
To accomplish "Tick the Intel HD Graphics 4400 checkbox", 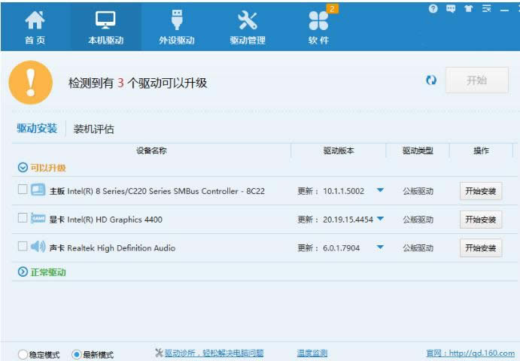I will [23, 218].
